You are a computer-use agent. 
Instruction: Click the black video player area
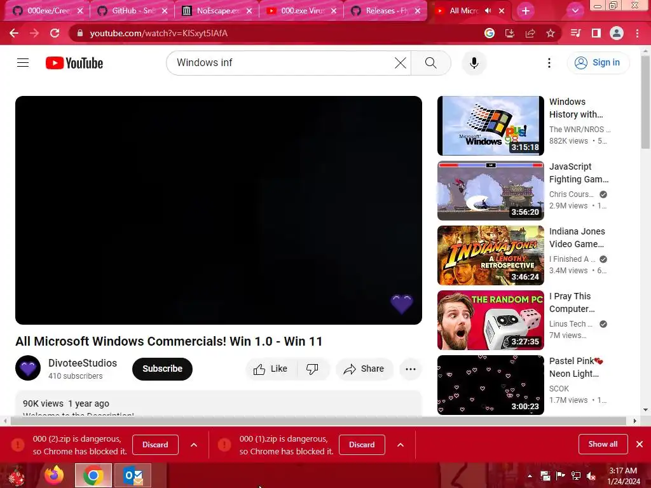(219, 210)
